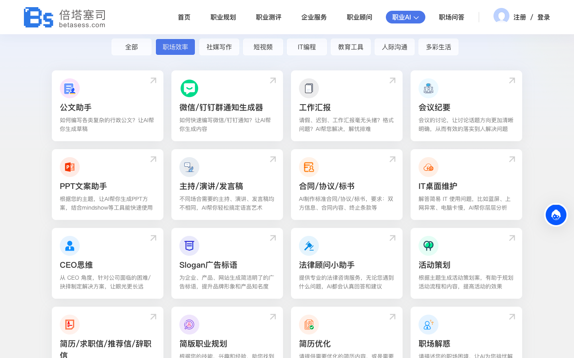The image size is (574, 358).
Task: Select the IT编程 category tab
Action: click(307, 47)
